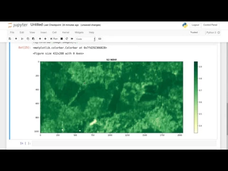Click the S2 NDVI plot title

[112, 60]
